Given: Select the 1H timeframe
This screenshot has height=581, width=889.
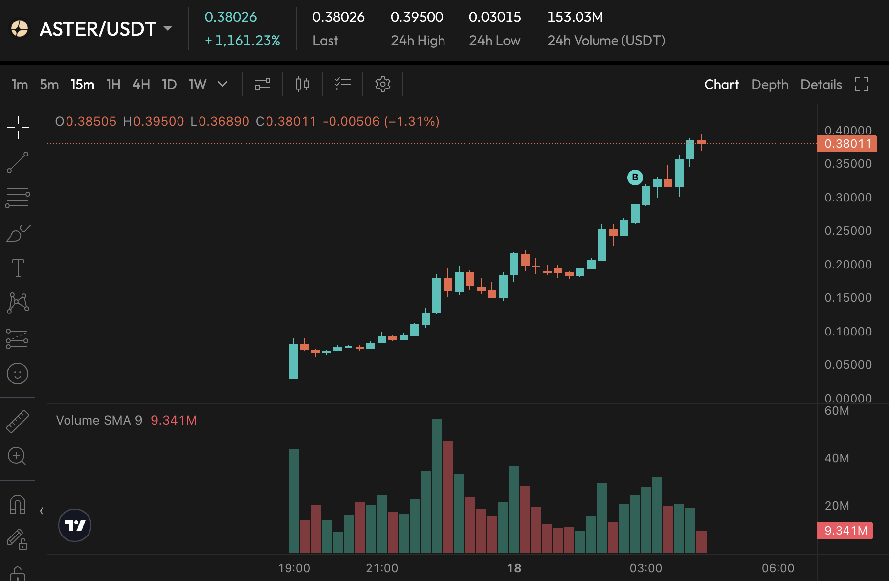Looking at the screenshot, I should [x=113, y=84].
